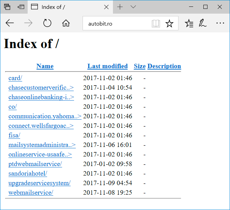Open the Favorites hub icon
Viewport: 230px width, 210px height.
point(189,24)
